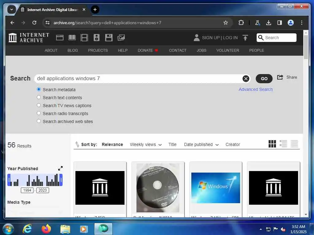Screen dimensions: 314x235
Task: Open the Internet Archive home logo
Action: click(x=29, y=38)
